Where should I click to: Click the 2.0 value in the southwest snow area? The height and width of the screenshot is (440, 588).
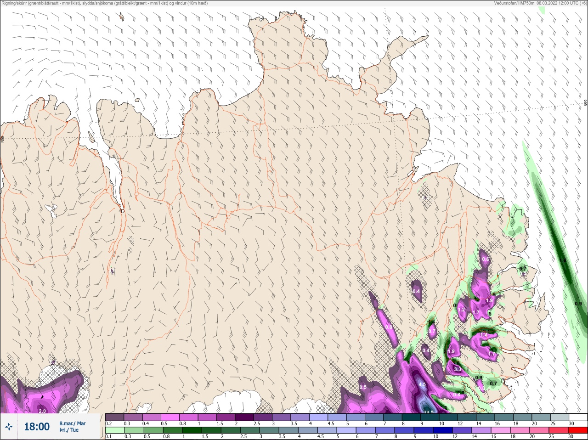click(x=42, y=411)
